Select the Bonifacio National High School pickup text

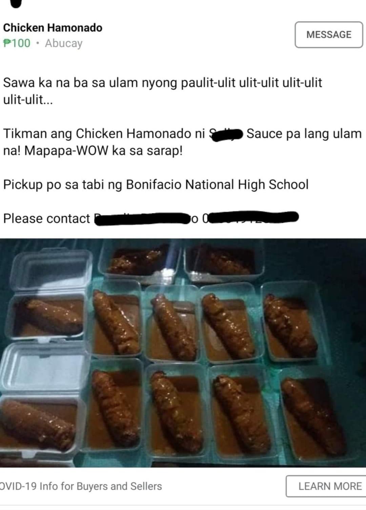point(217,184)
